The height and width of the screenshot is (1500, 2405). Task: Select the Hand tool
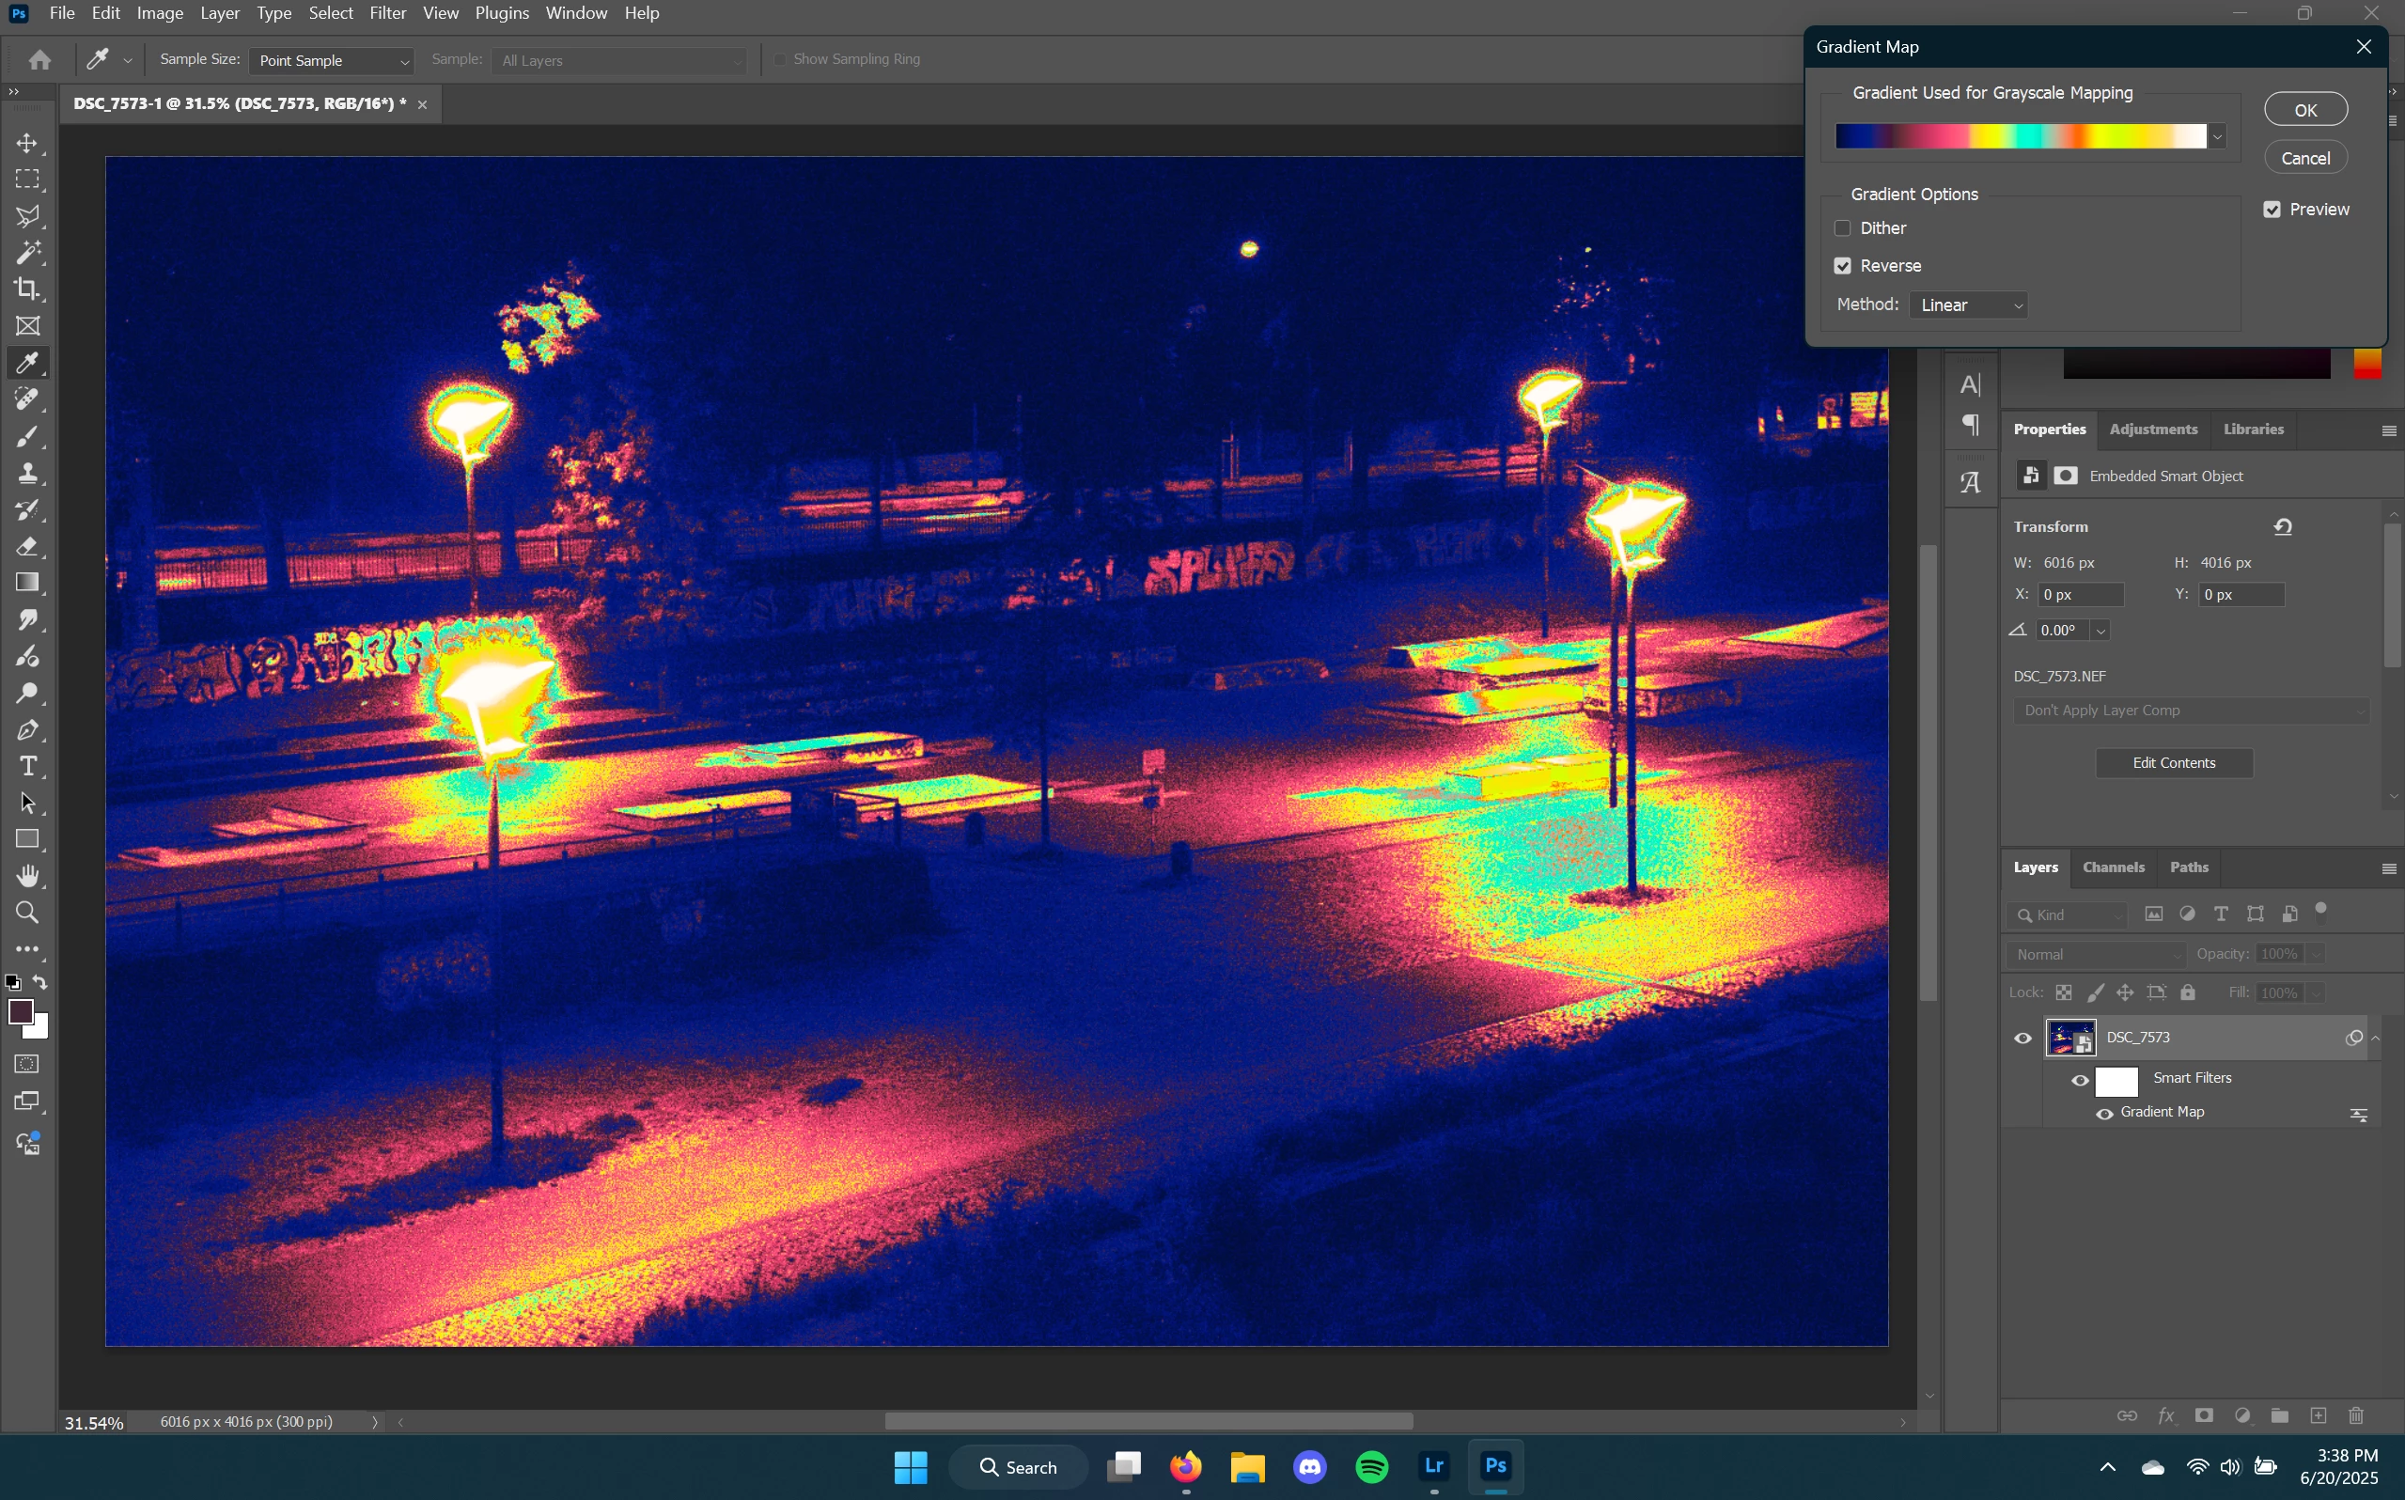click(28, 876)
